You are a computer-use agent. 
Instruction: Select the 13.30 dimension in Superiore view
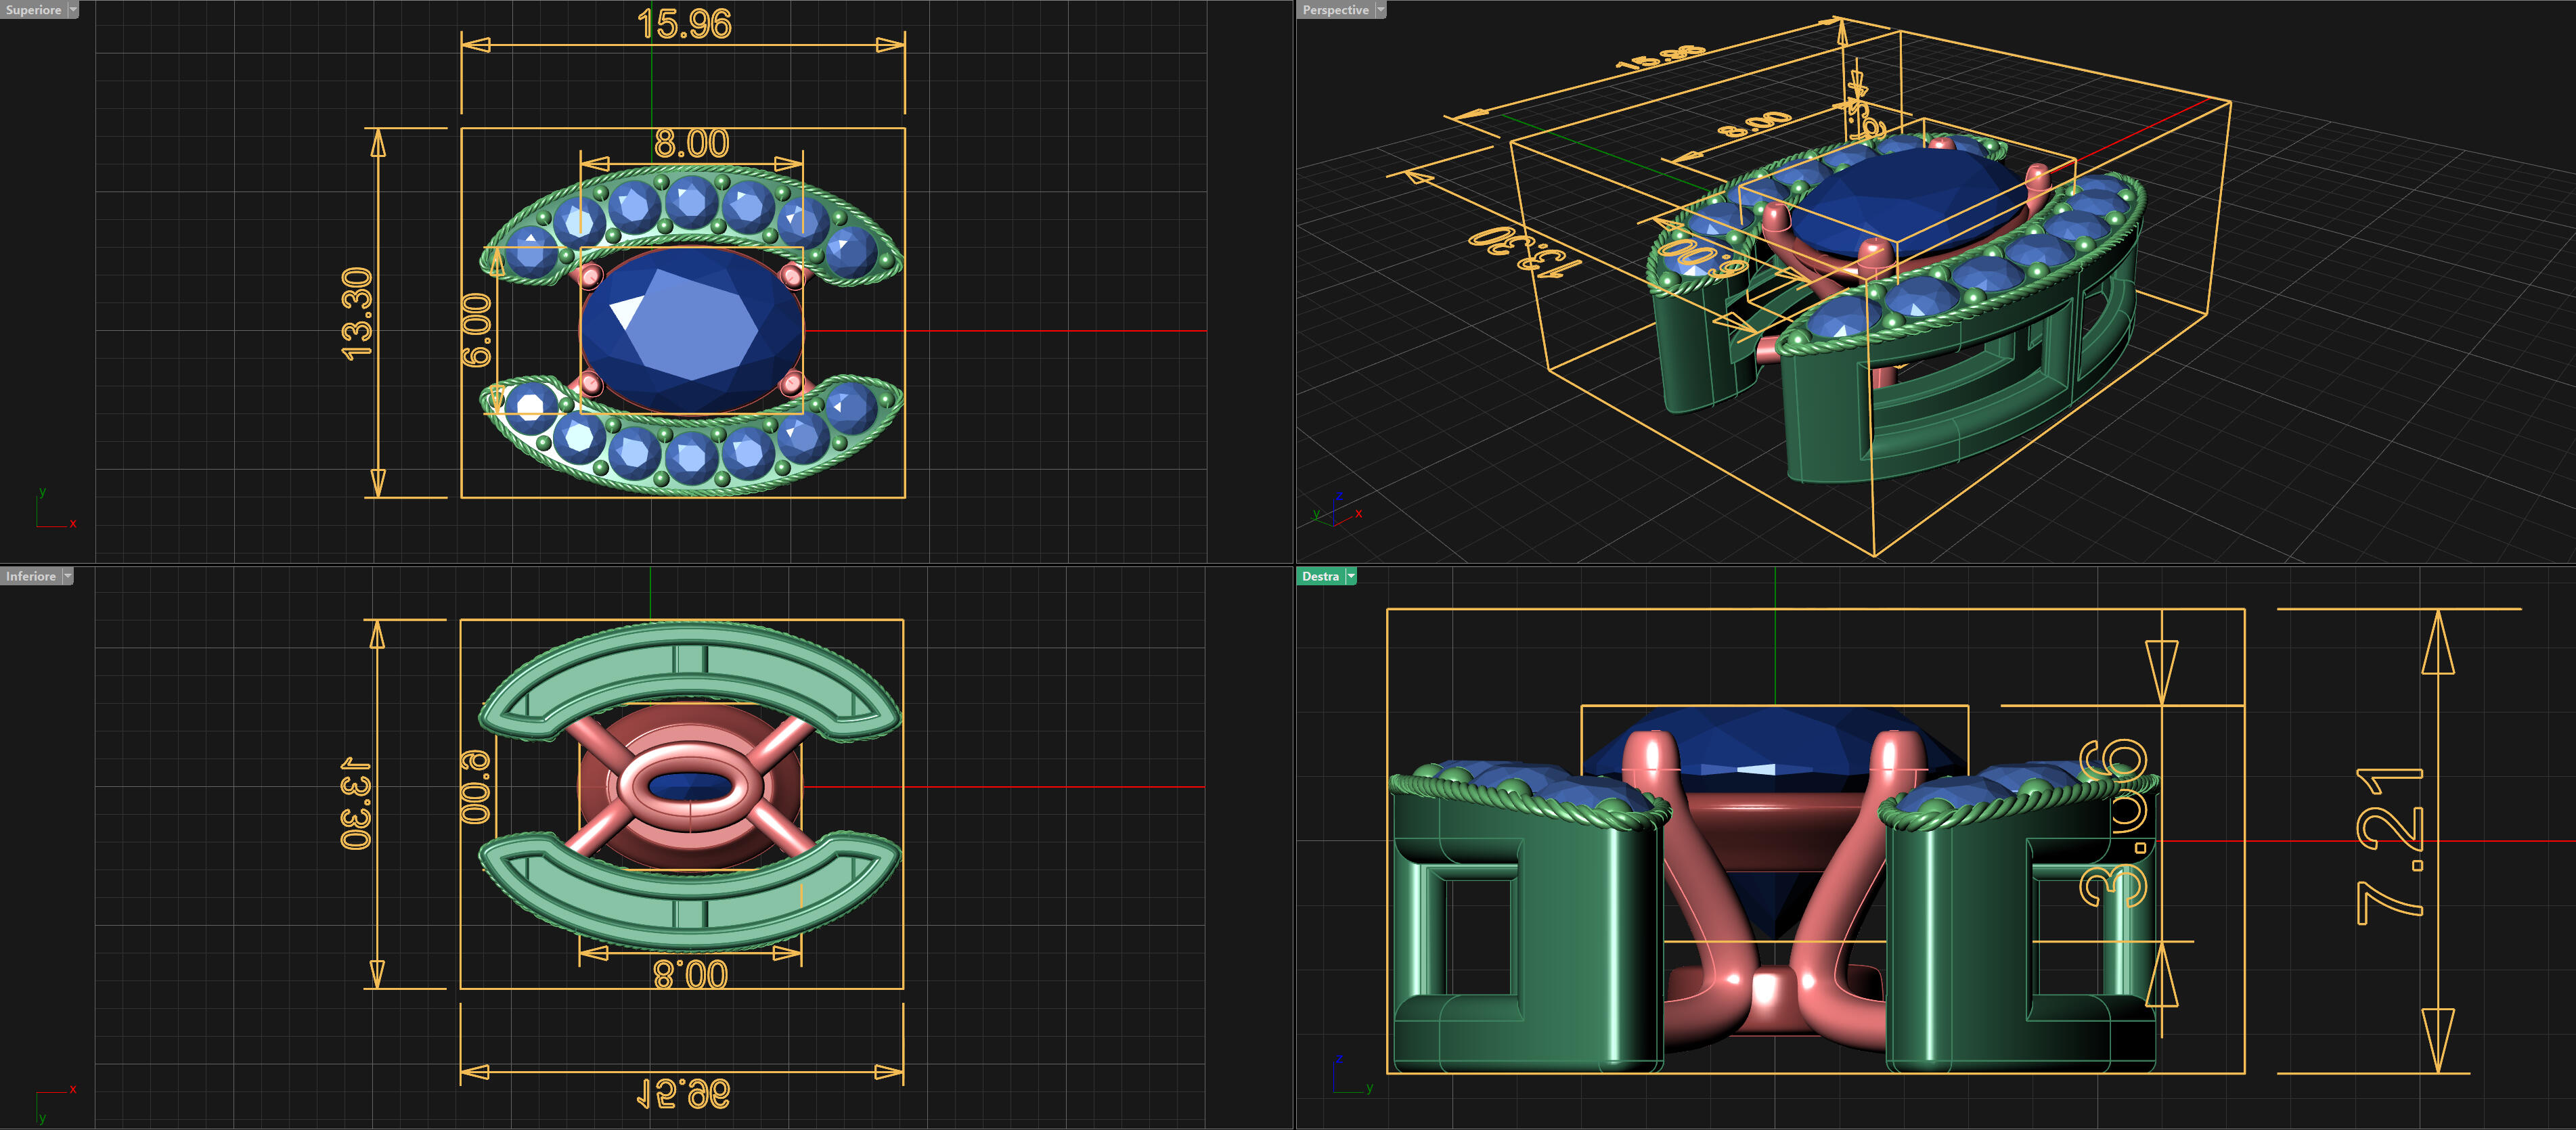tap(357, 313)
